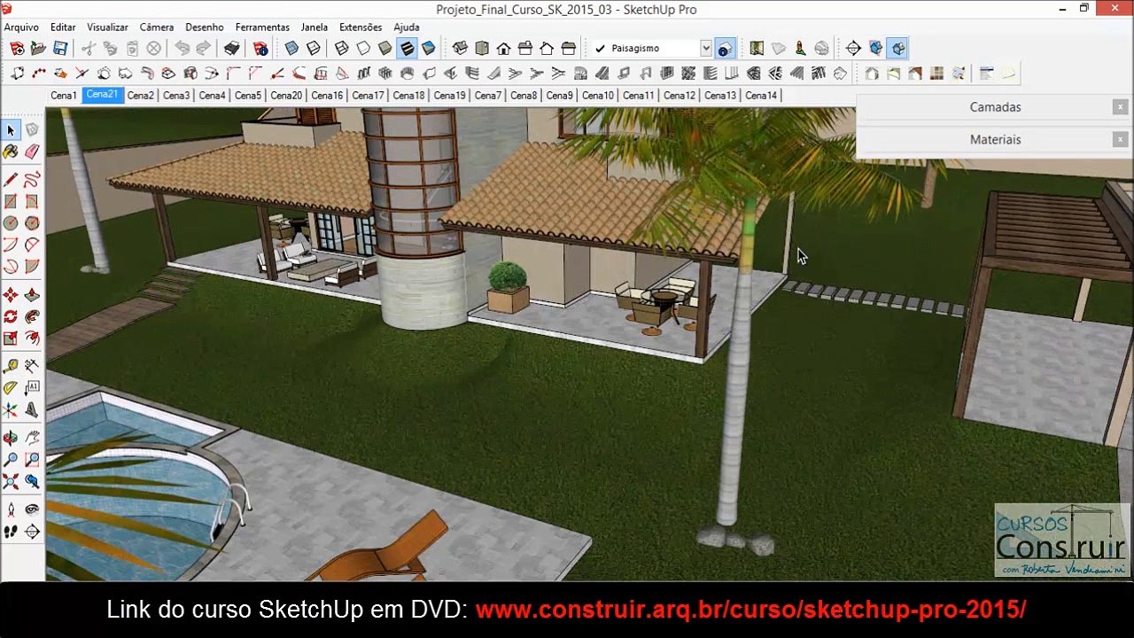
Task: Click the Save floppy disk icon
Action: (x=59, y=48)
